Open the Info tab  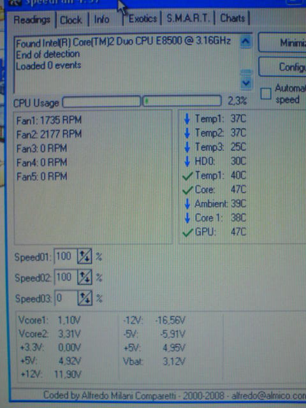[102, 19]
